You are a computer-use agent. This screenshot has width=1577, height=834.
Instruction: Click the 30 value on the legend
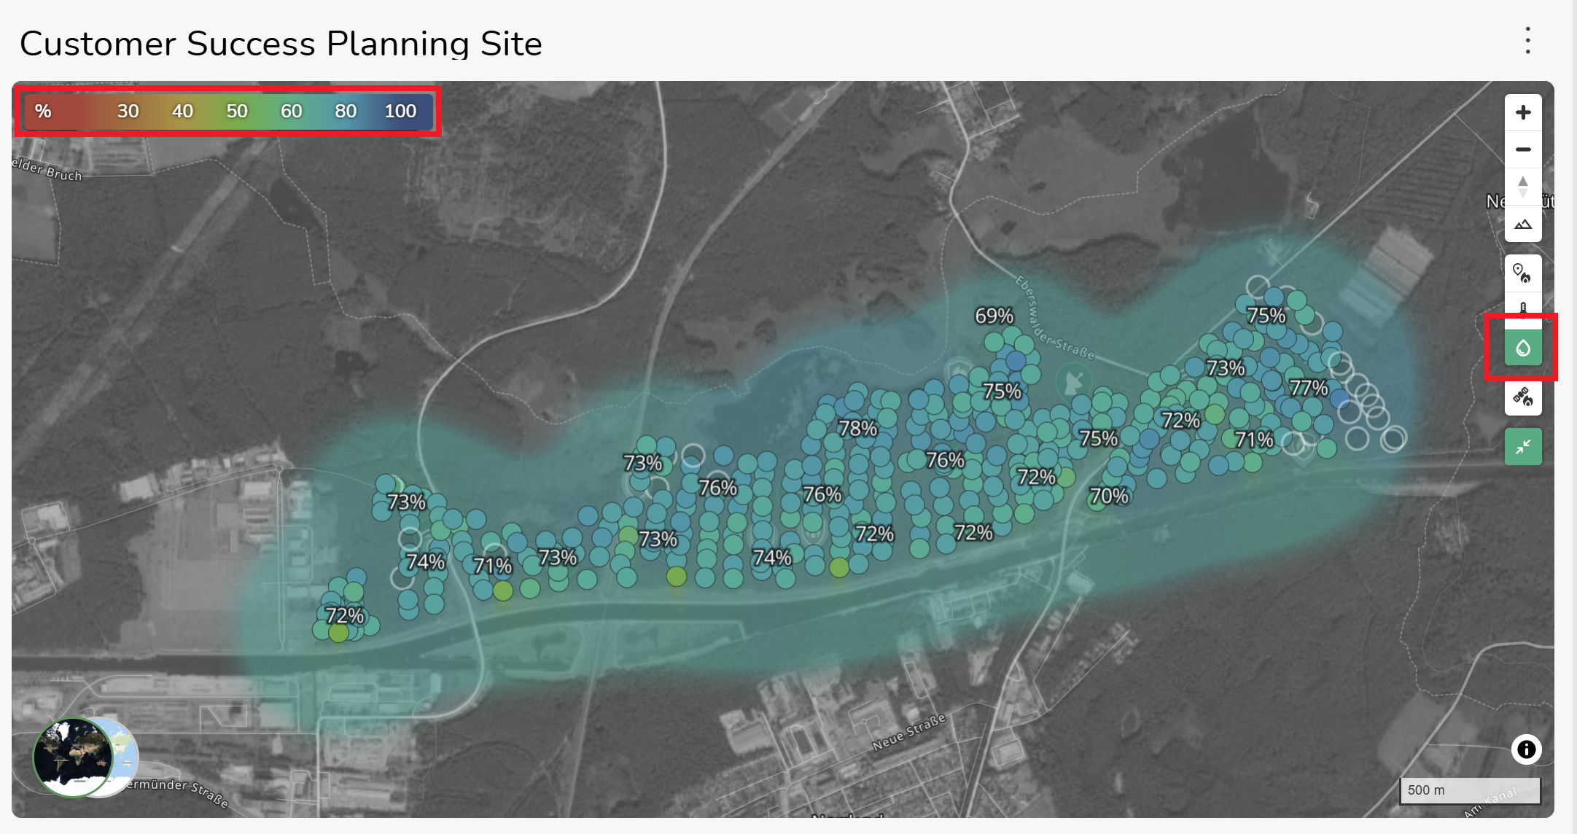tap(128, 111)
